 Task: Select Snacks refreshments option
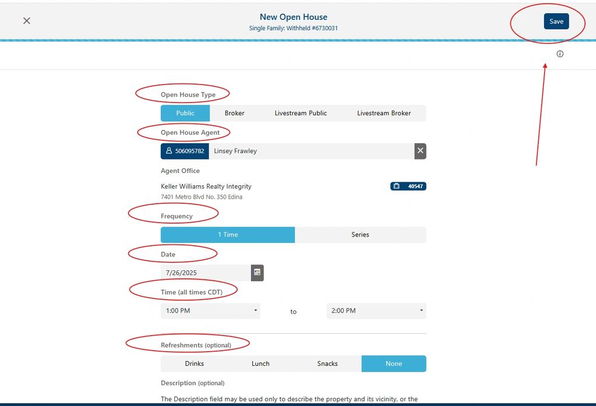point(327,364)
